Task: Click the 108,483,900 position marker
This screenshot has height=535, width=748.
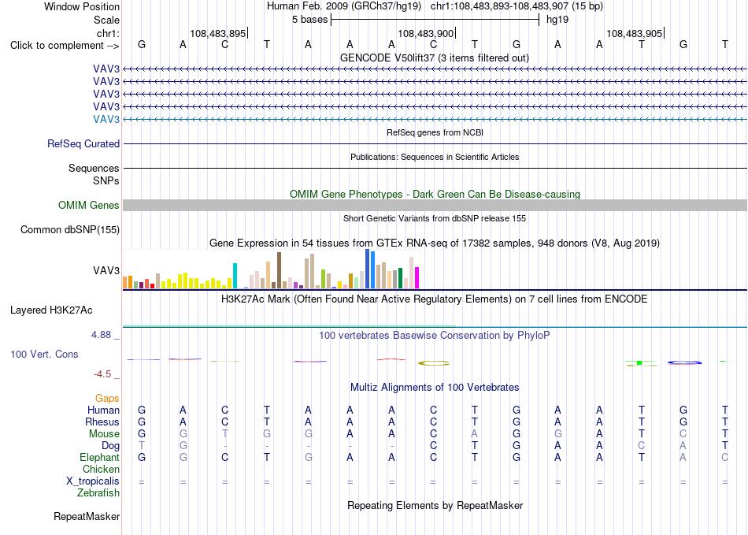Action: (426, 33)
